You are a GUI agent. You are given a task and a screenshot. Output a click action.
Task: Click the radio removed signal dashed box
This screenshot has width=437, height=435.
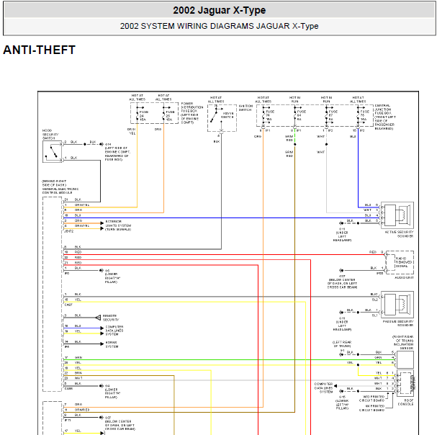[x=400, y=262]
